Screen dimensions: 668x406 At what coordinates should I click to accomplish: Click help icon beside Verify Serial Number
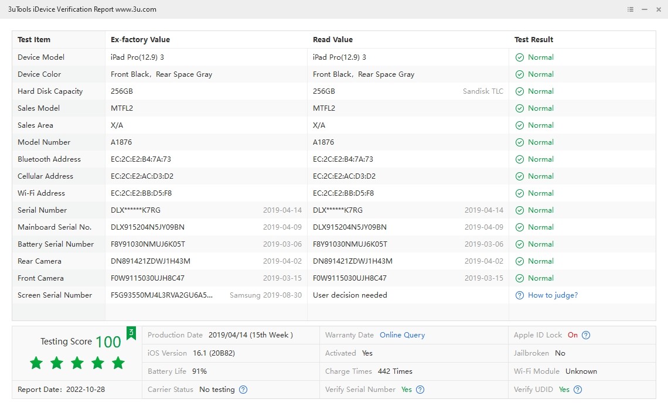pos(420,390)
